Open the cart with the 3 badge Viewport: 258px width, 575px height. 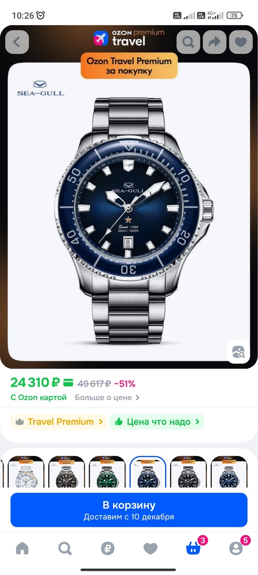click(x=193, y=547)
